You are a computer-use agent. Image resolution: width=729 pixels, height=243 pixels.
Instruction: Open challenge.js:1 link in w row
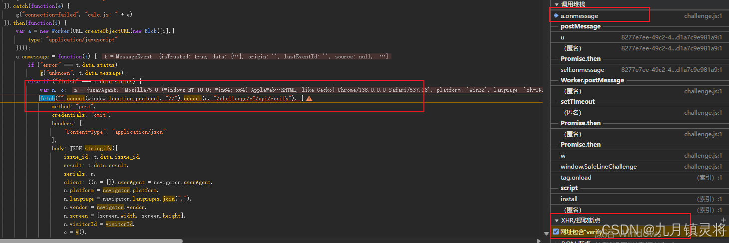(x=703, y=156)
